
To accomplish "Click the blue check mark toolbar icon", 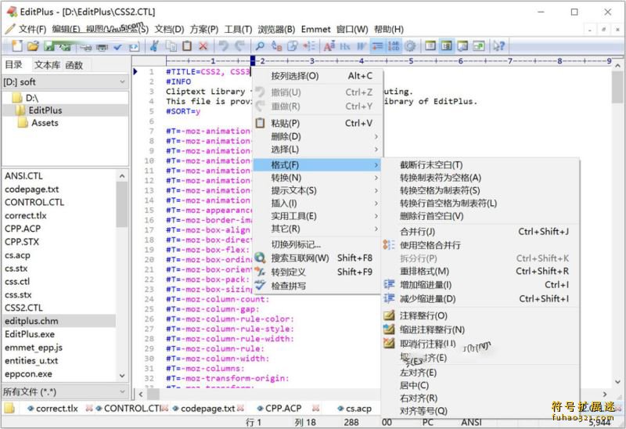I will click(x=118, y=47).
